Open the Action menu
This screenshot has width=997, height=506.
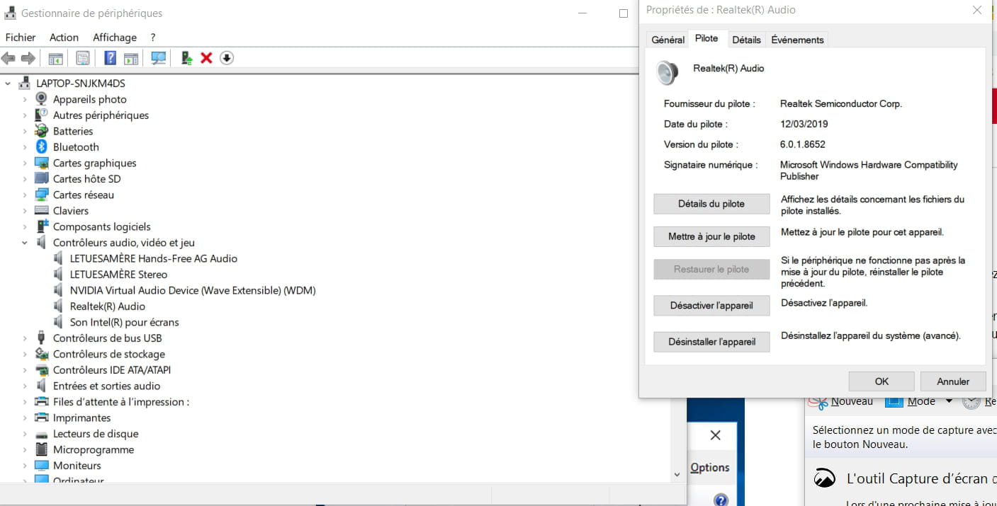64,38
